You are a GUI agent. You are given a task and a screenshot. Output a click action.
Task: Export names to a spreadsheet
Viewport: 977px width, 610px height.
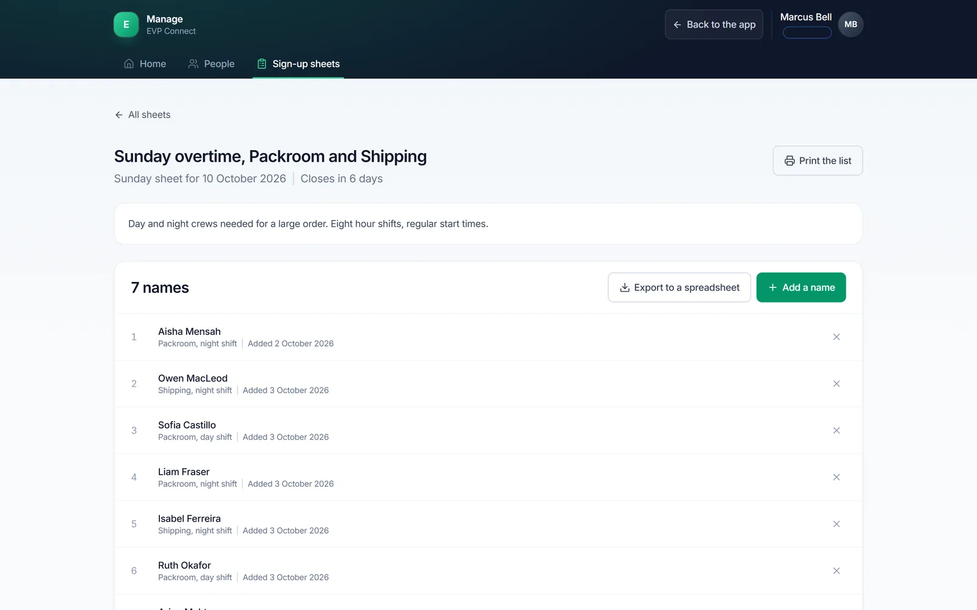point(680,287)
